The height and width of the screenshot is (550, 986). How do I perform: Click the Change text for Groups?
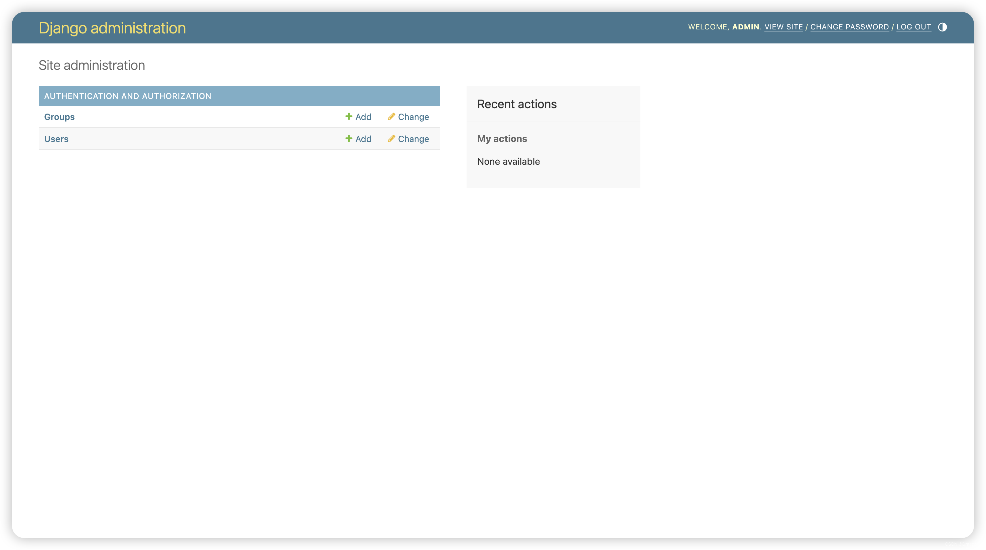click(x=413, y=117)
